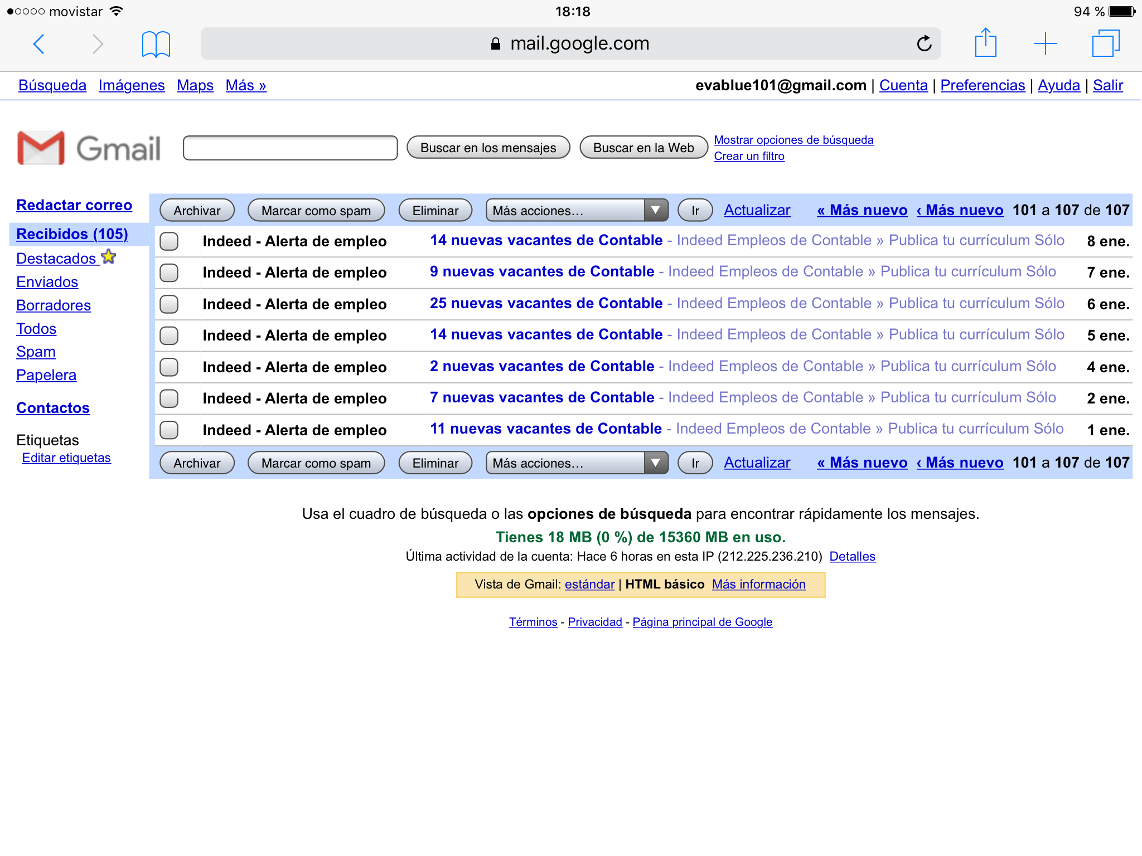Expand the Más » menu in top bar
1142x856 pixels.
[x=246, y=85]
